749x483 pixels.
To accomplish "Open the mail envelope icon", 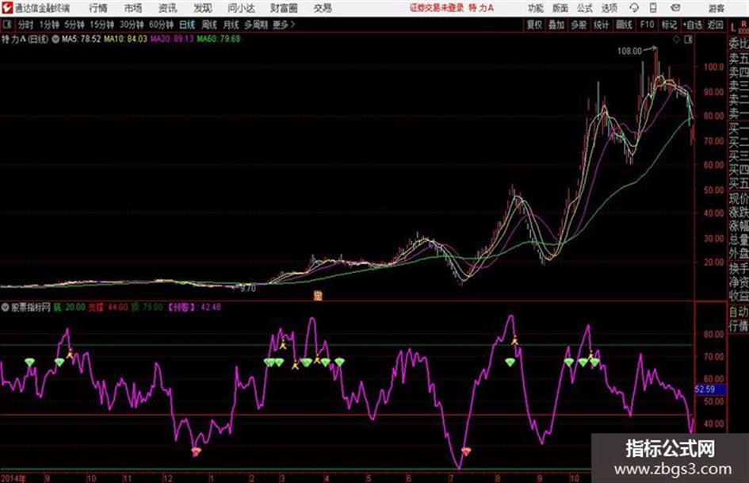I will click(x=675, y=8).
